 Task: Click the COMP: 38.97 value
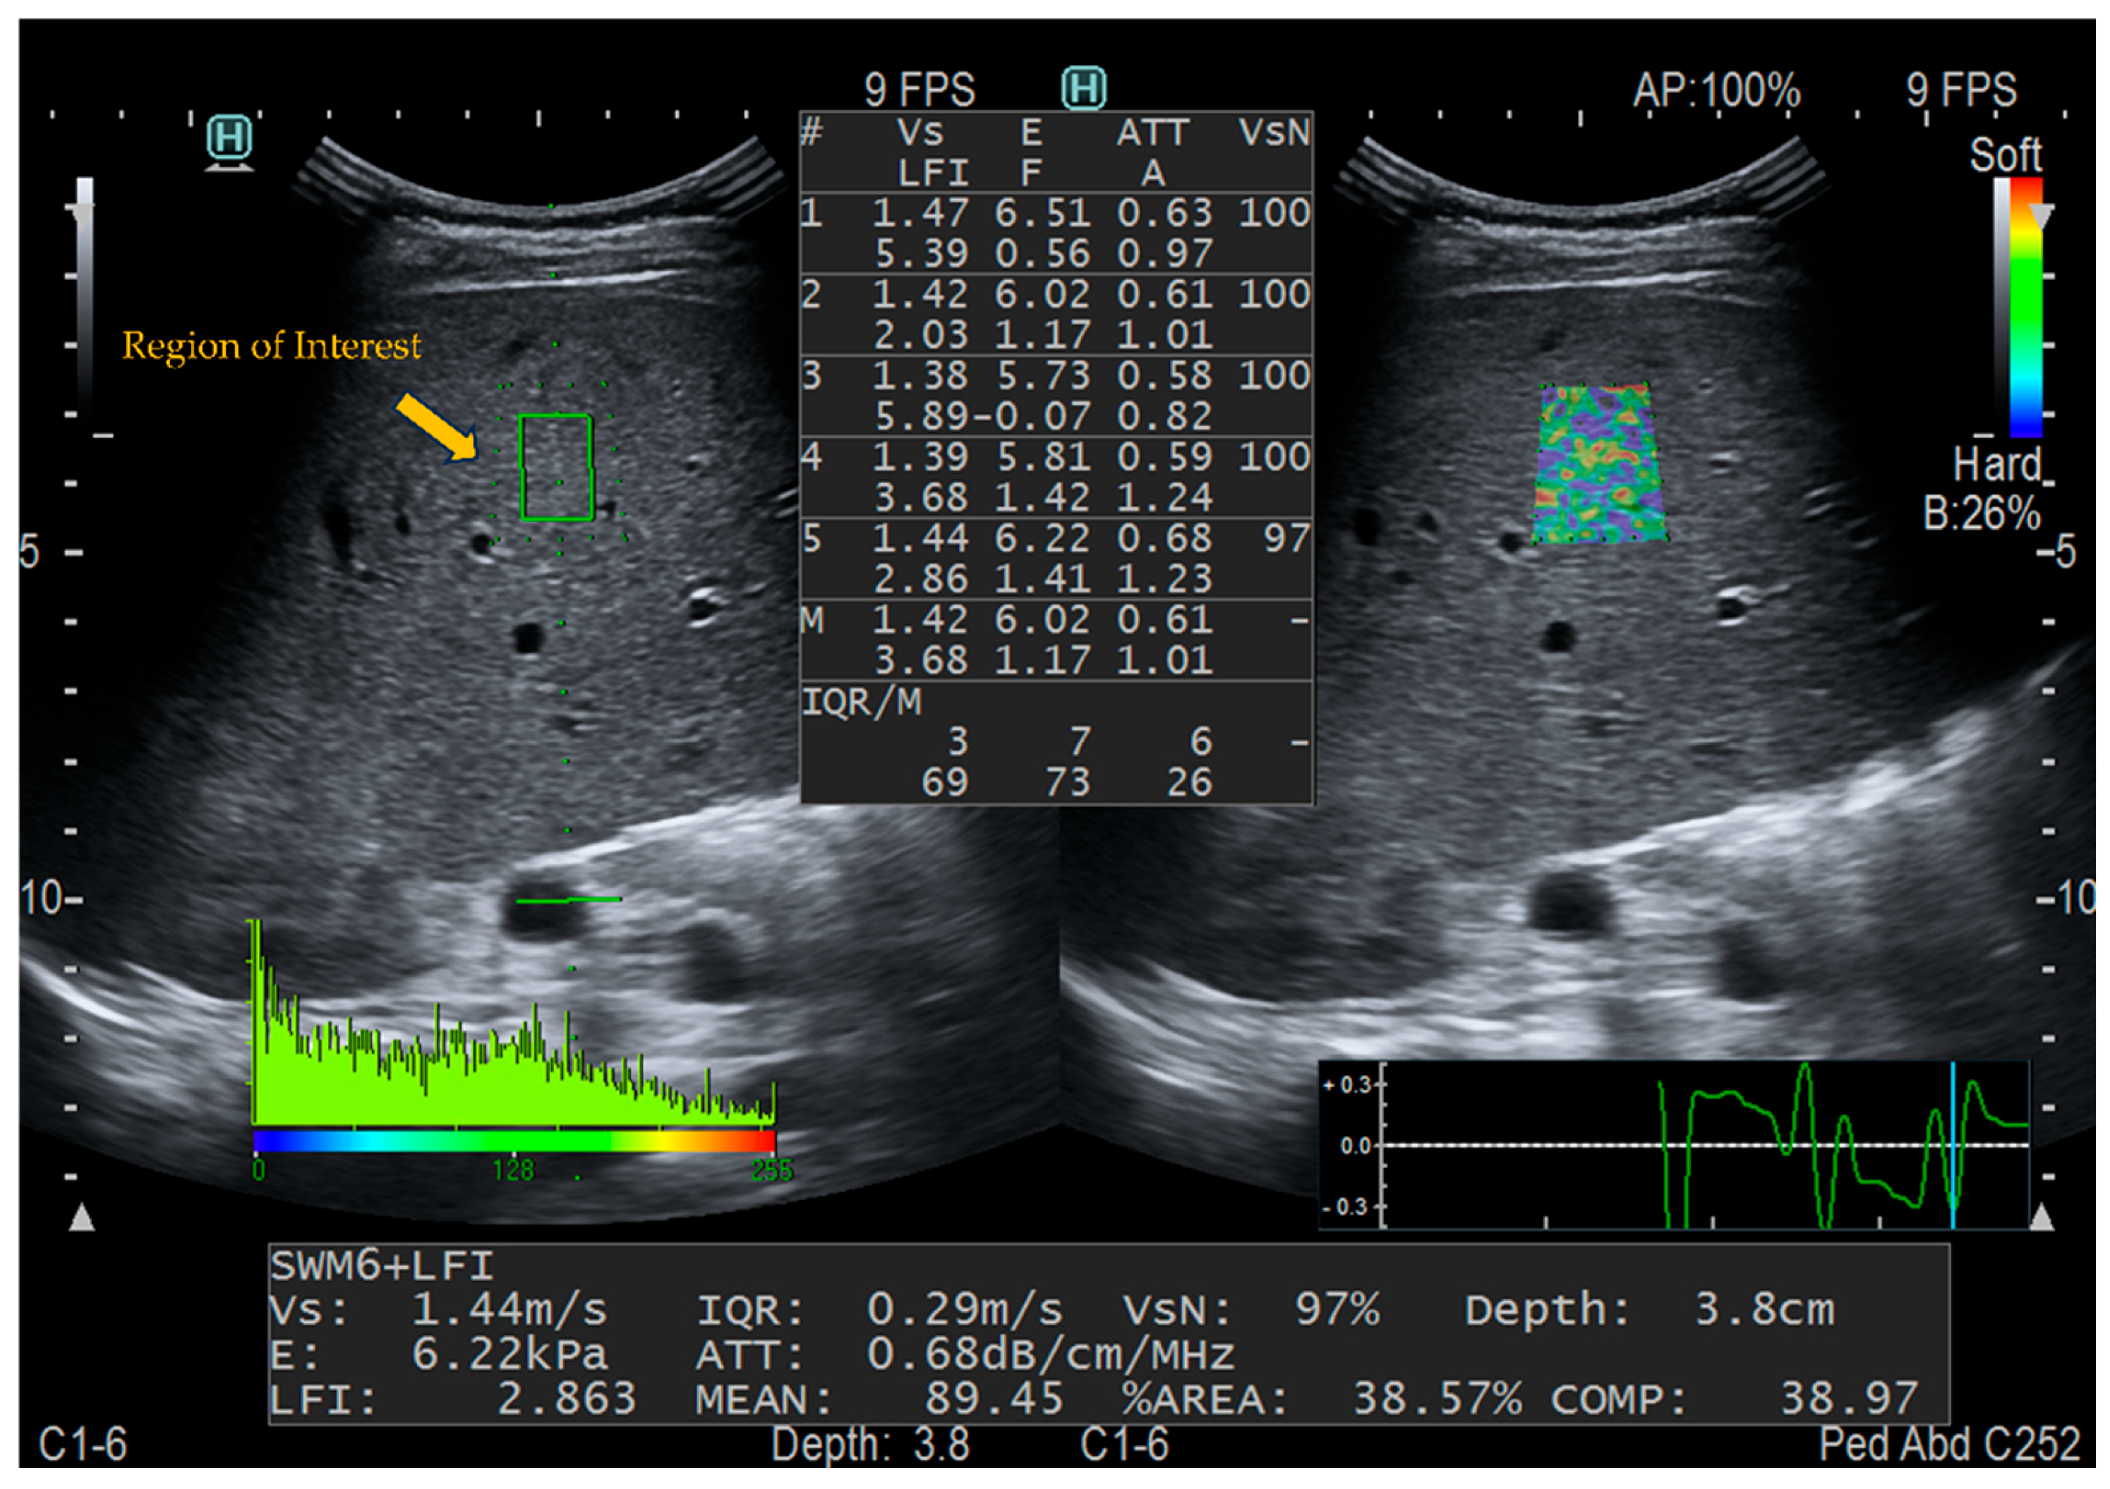point(1735,1399)
